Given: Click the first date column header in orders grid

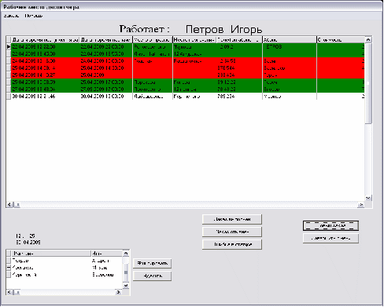Looking at the screenshot, I should tap(46, 40).
